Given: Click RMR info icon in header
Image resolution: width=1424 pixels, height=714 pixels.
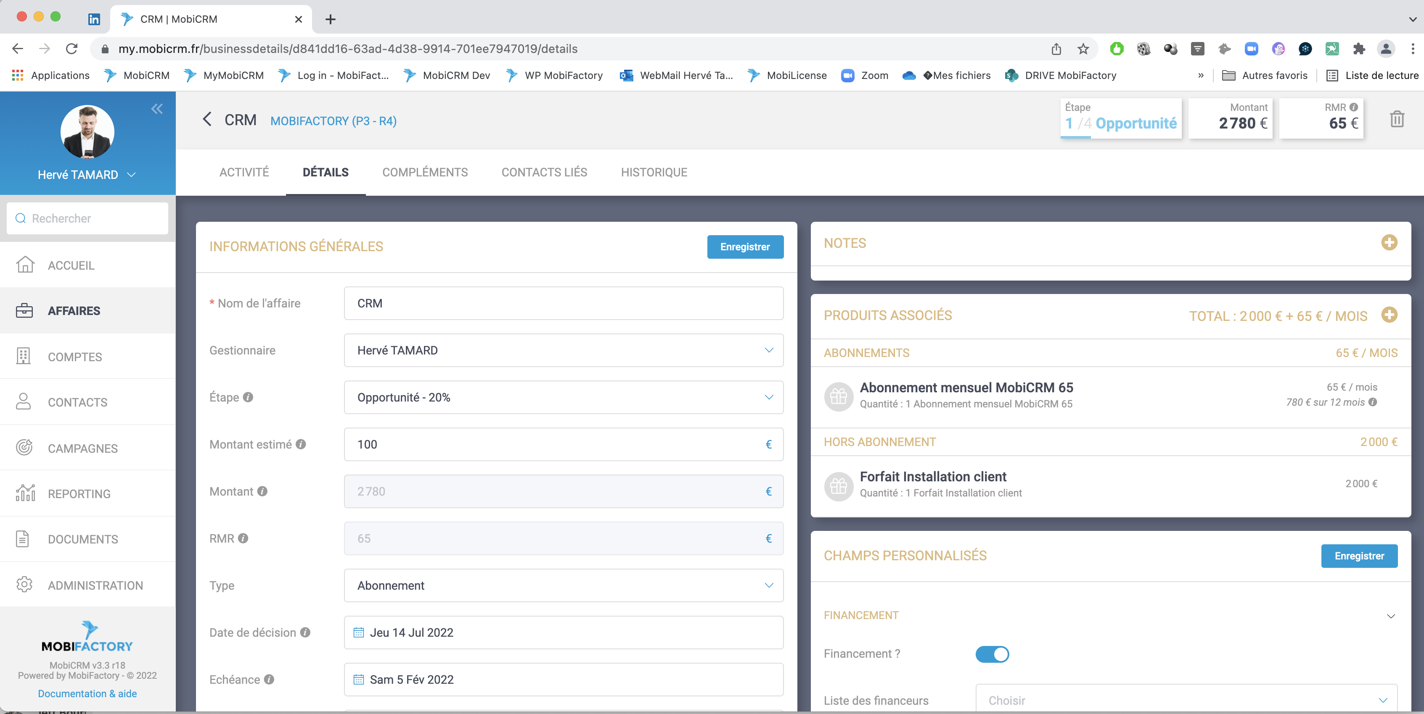Looking at the screenshot, I should coord(1353,107).
